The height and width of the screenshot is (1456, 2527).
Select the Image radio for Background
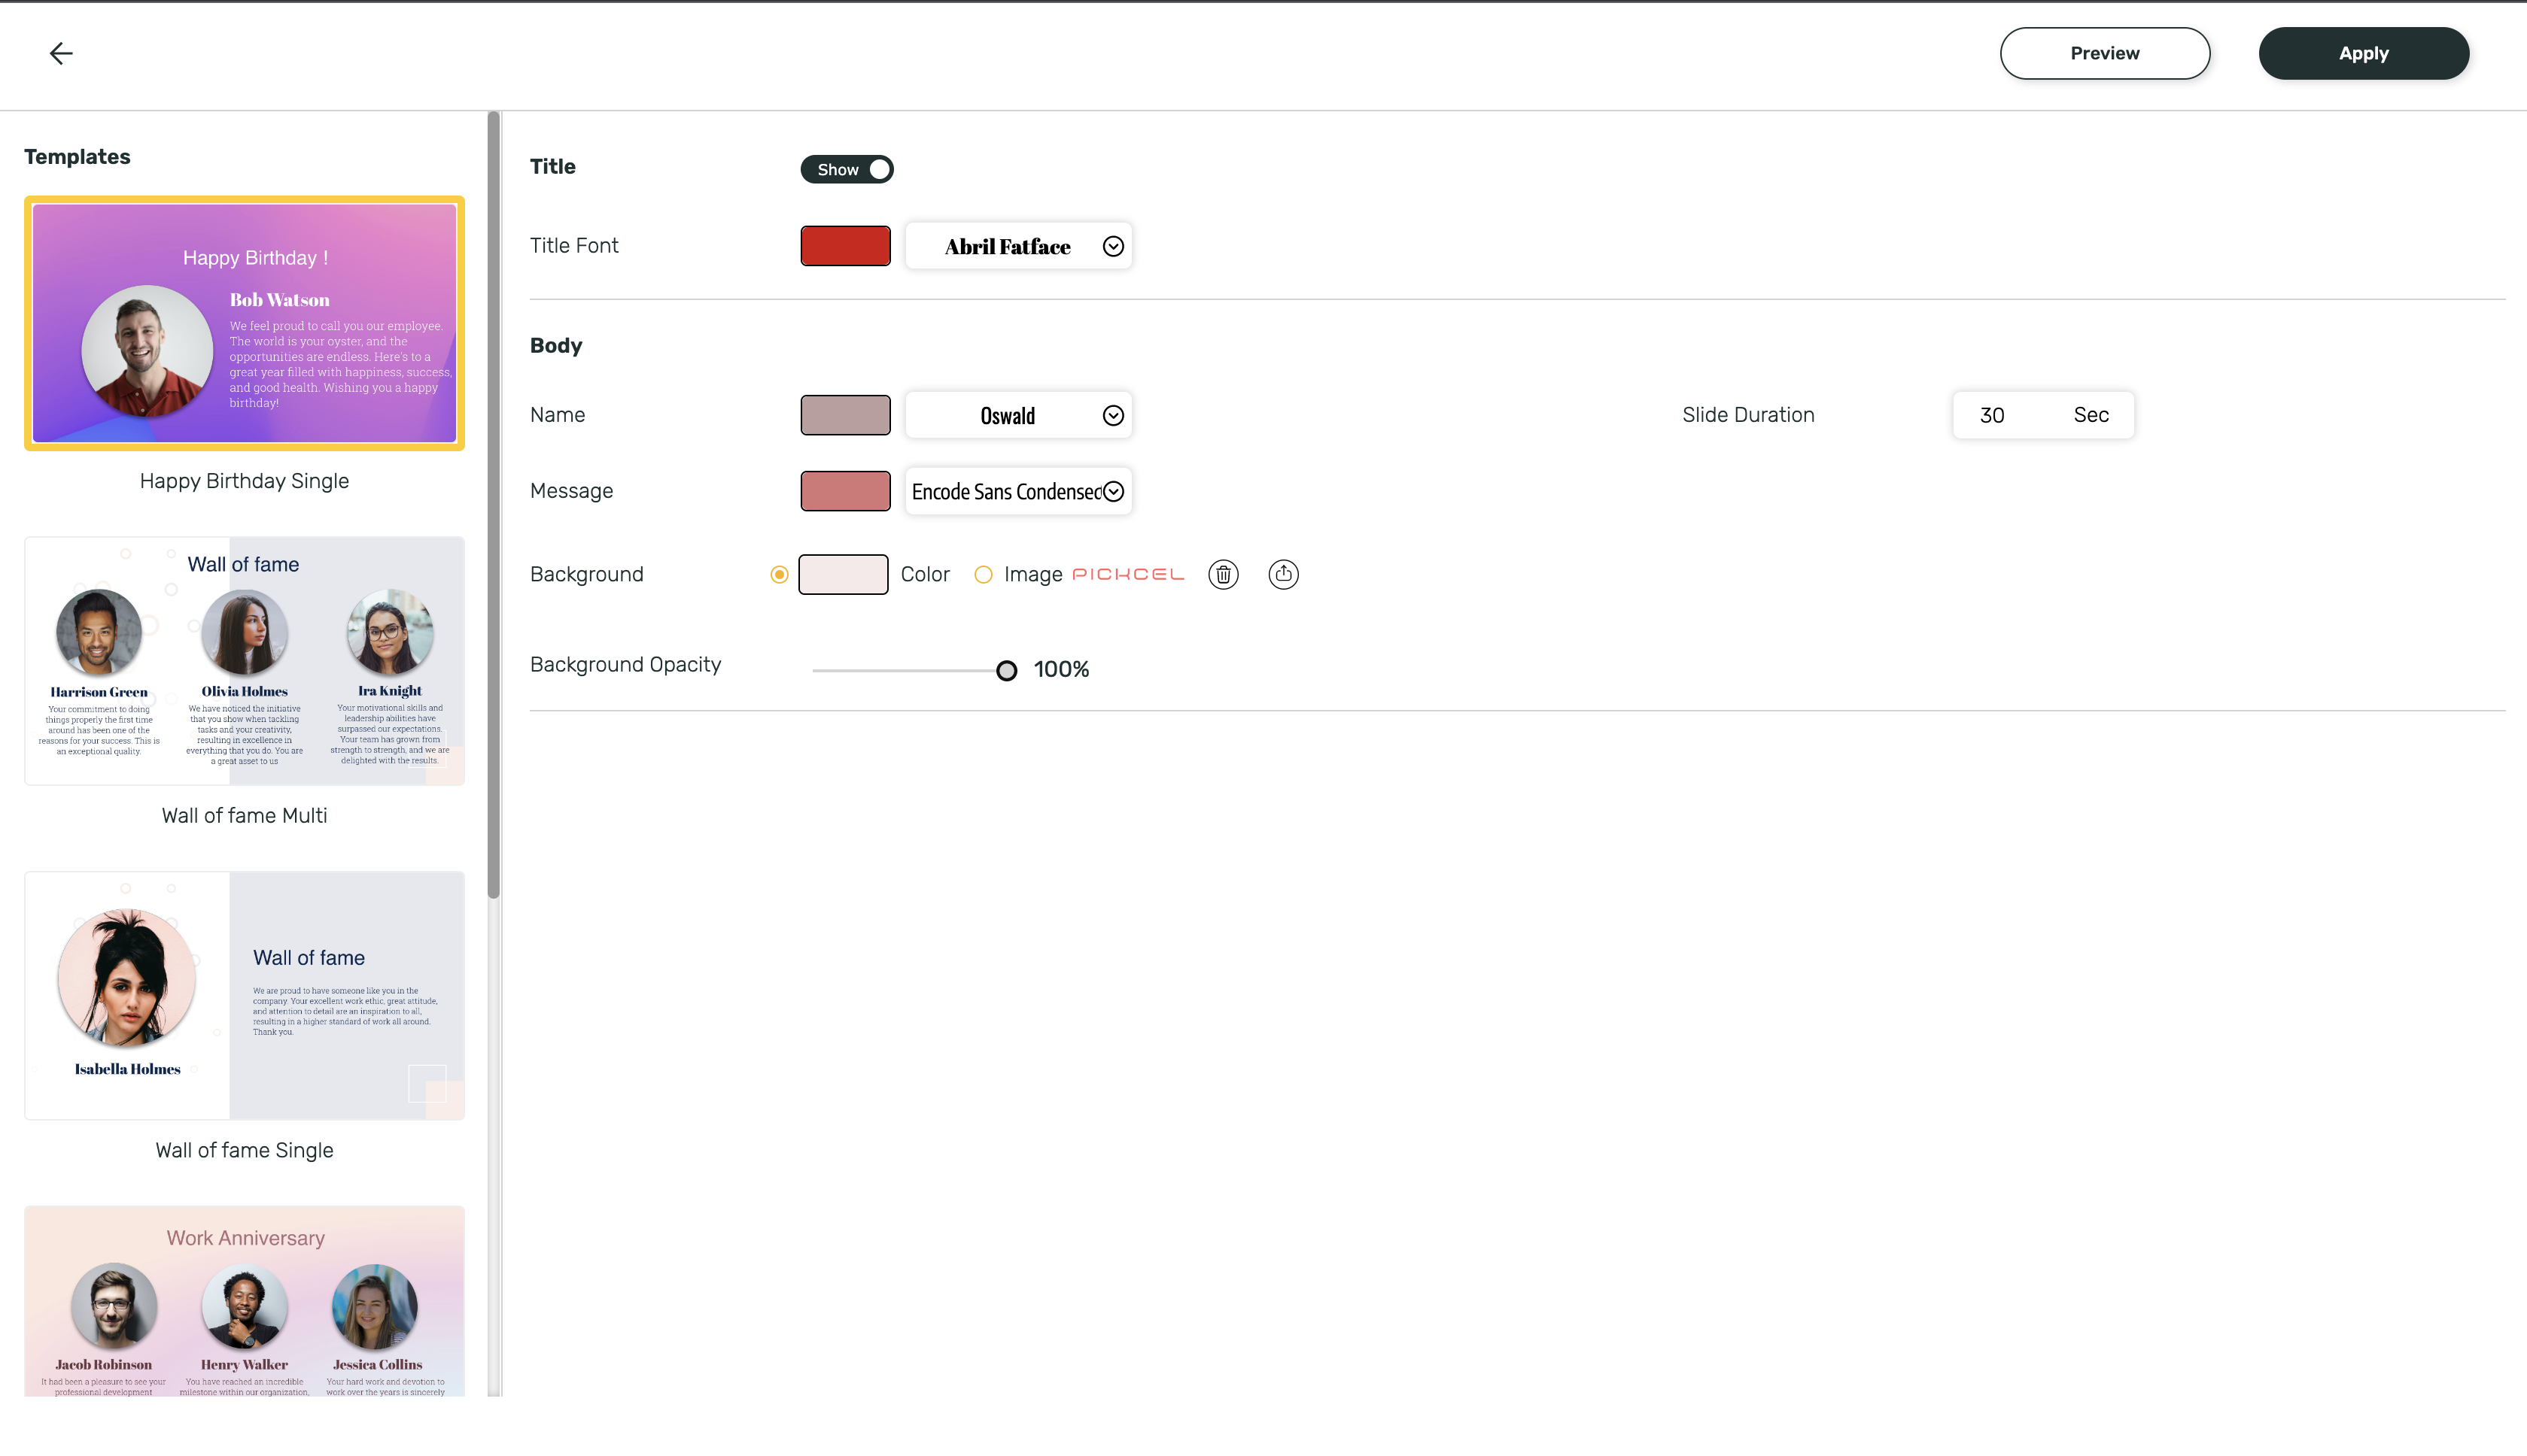[x=984, y=574]
